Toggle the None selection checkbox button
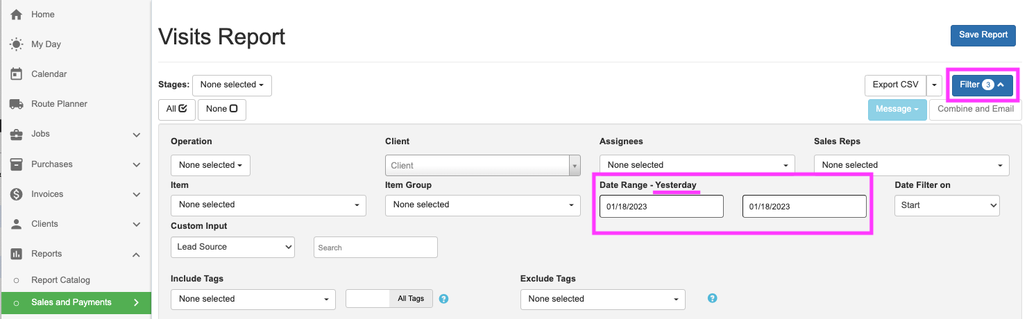The width and height of the screenshot is (1027, 319). (221, 109)
